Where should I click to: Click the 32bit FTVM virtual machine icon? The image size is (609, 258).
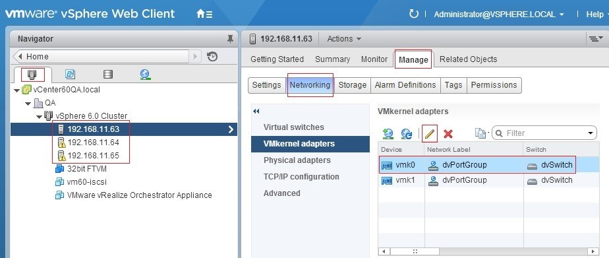(59, 169)
